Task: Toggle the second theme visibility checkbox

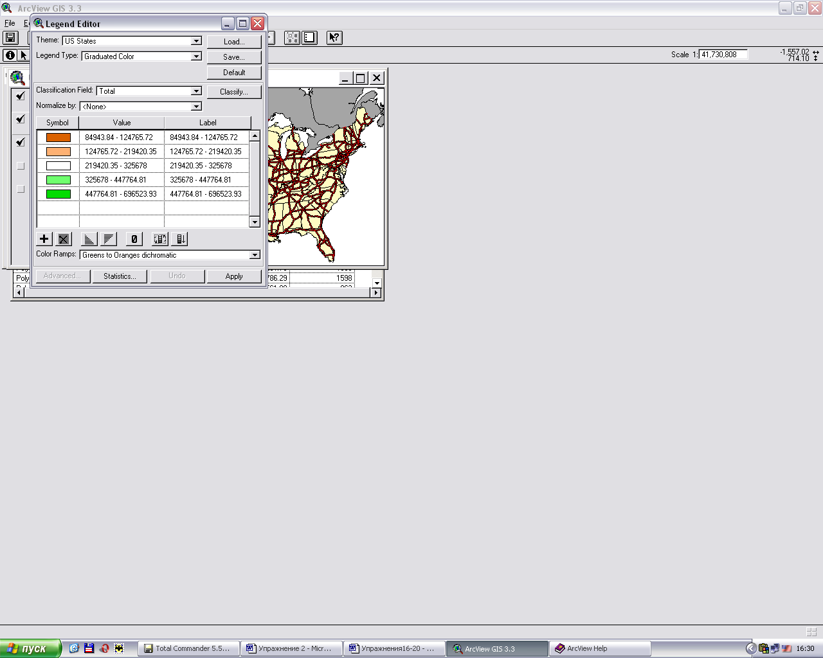Action: click(21, 120)
